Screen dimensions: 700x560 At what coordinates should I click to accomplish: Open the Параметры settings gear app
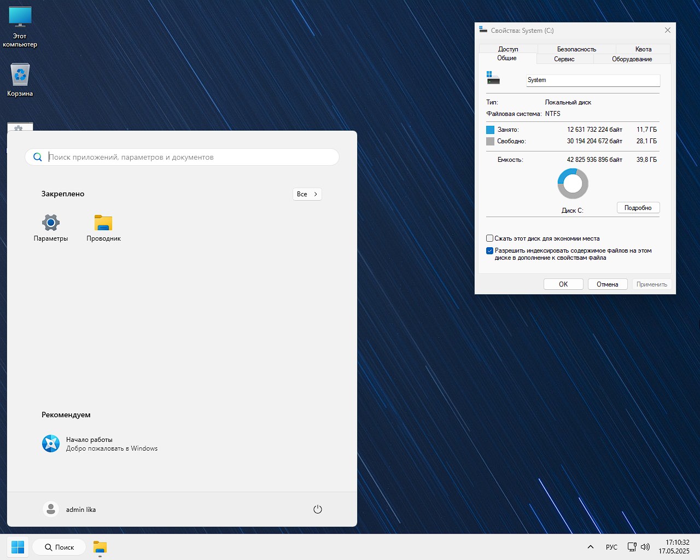(51, 227)
